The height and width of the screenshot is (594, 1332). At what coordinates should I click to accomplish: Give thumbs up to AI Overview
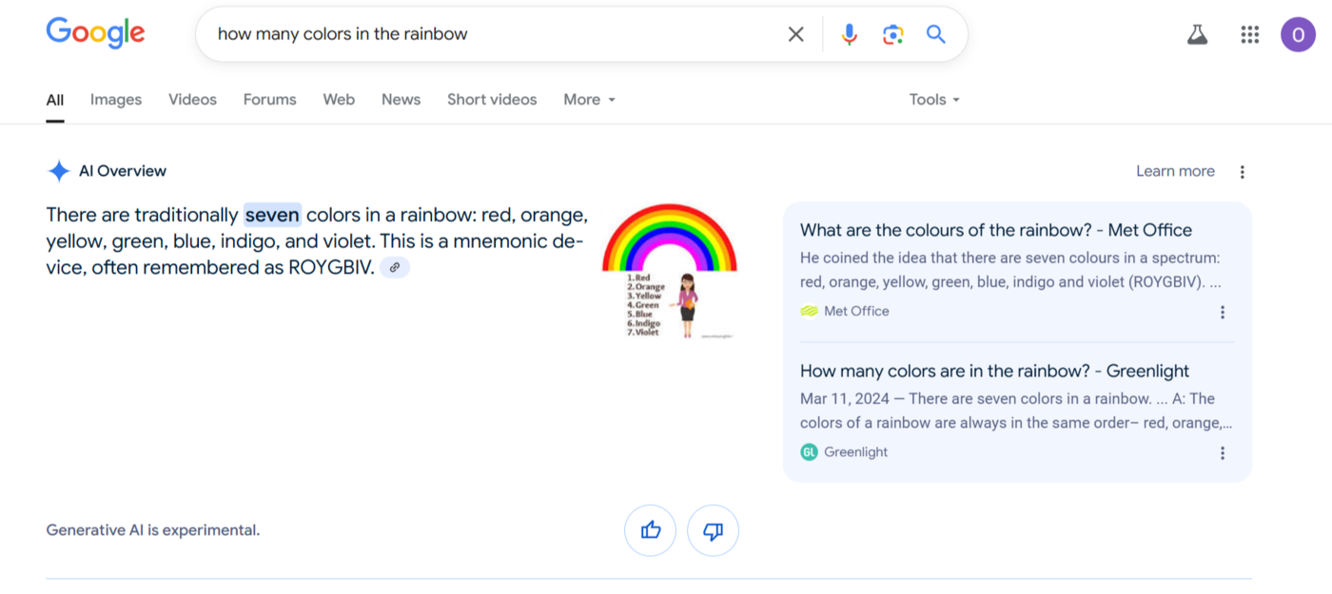[x=650, y=530]
